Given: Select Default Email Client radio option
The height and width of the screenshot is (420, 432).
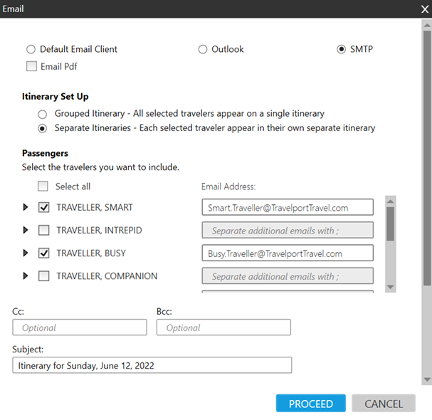Looking at the screenshot, I should (x=31, y=50).
